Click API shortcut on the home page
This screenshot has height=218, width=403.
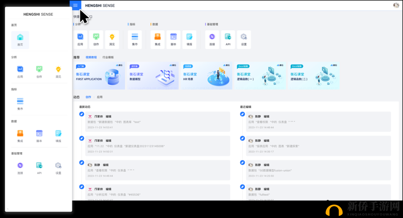[x=228, y=40]
